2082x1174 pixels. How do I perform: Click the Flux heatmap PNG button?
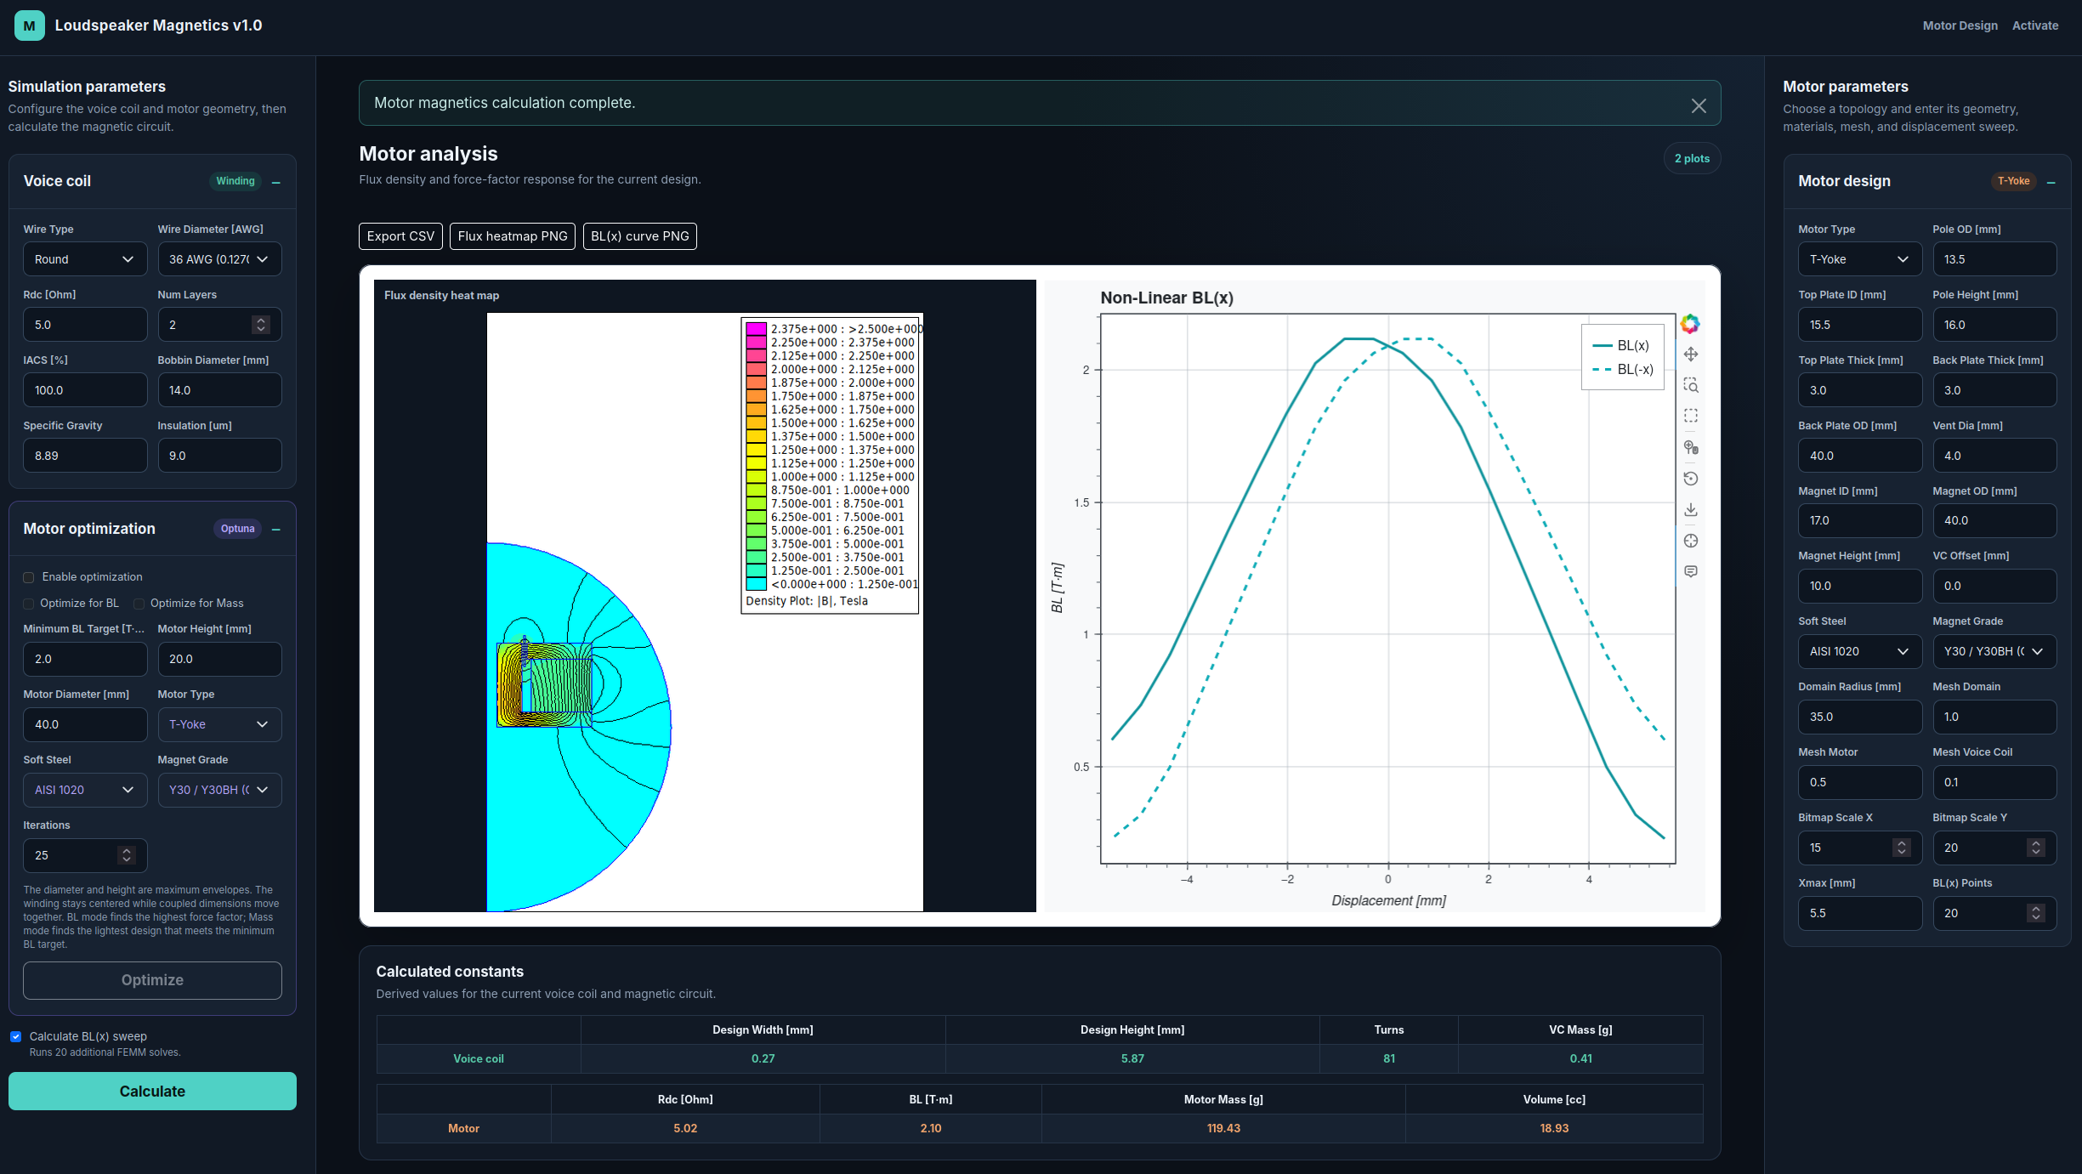pos(513,236)
